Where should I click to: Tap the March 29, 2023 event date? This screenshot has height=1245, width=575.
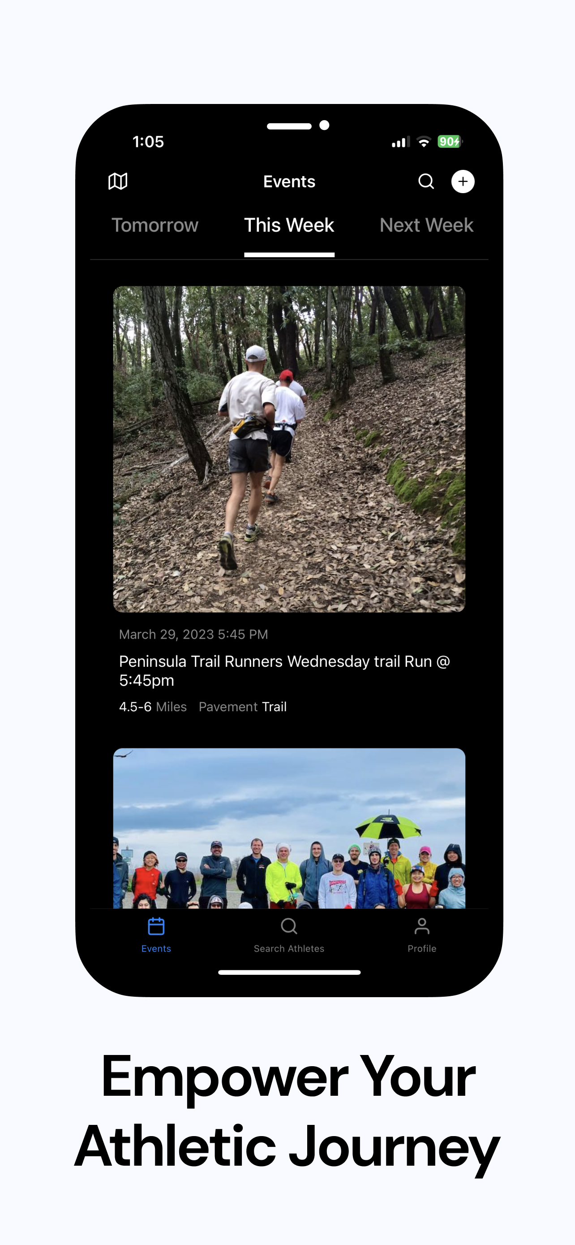pos(193,634)
